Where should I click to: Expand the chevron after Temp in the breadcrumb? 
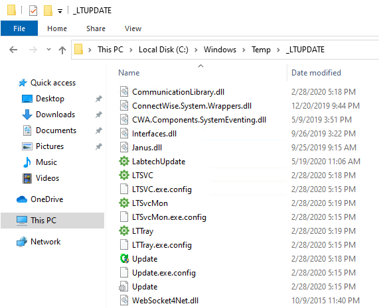(278, 50)
